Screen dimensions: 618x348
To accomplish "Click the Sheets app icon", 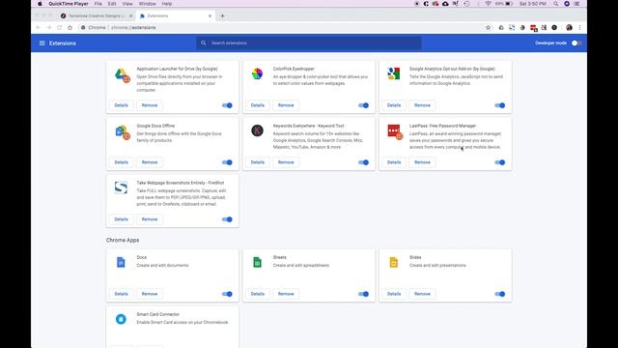I will [258, 262].
